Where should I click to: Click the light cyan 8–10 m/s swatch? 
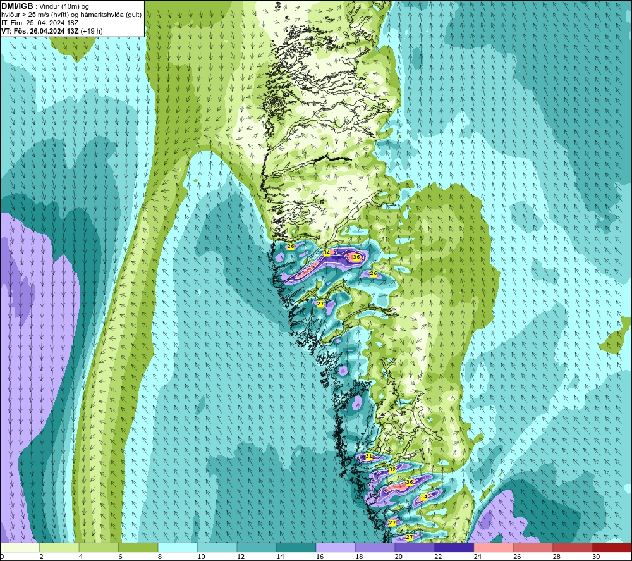click(x=178, y=547)
